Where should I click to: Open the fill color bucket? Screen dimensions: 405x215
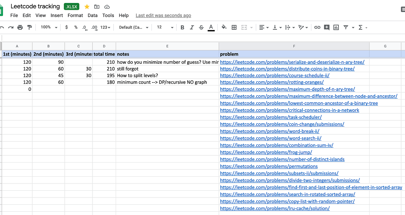(224, 27)
